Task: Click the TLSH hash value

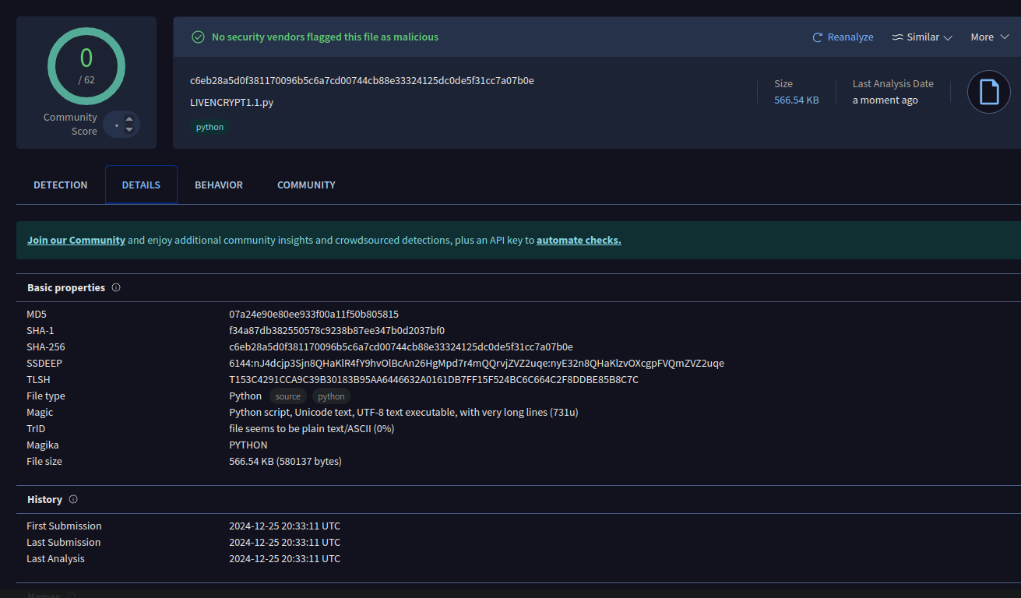Action: click(x=434, y=379)
